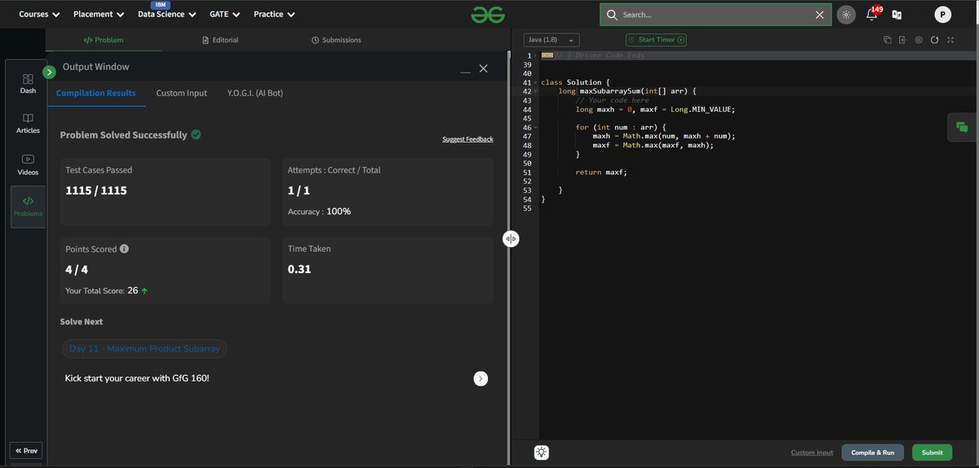Collapse code fold at line 41
Viewport: 979px width, 468px height.
tap(535, 82)
